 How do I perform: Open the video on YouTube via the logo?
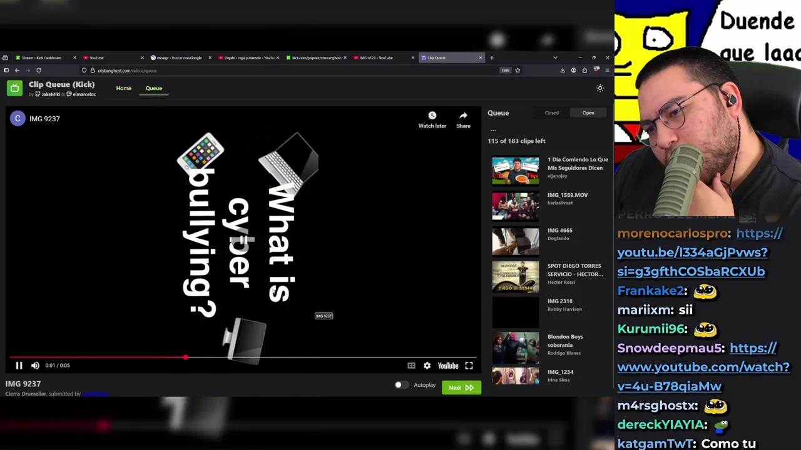448,366
